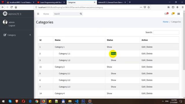This screenshot has height=104, width=185.
Task: Click the control sidebar grid icon
Action: tap(179, 14)
